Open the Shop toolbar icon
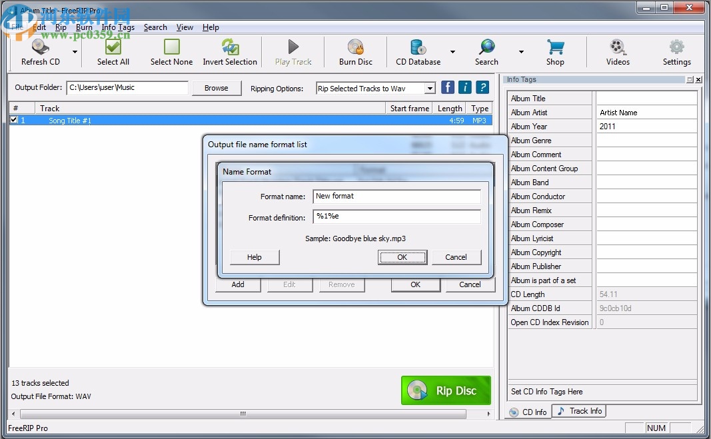Viewport: 711px width, 439px height. pyautogui.click(x=556, y=51)
